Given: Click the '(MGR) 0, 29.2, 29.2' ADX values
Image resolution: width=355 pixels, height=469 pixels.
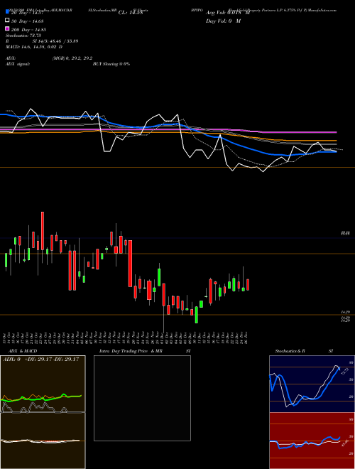Looking at the screenshot, I should point(72,58).
